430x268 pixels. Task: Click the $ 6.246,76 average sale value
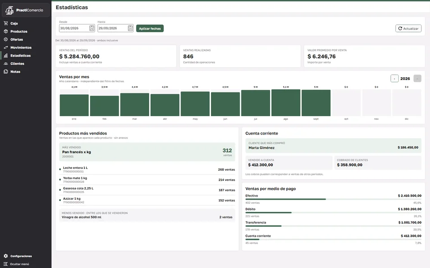tap(322, 56)
